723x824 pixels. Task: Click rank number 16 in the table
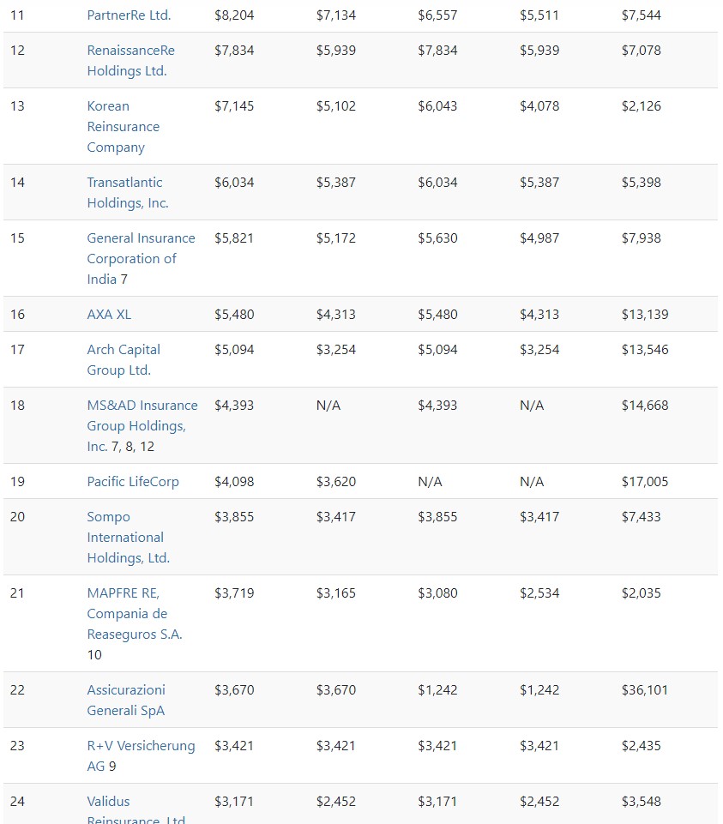[18, 315]
